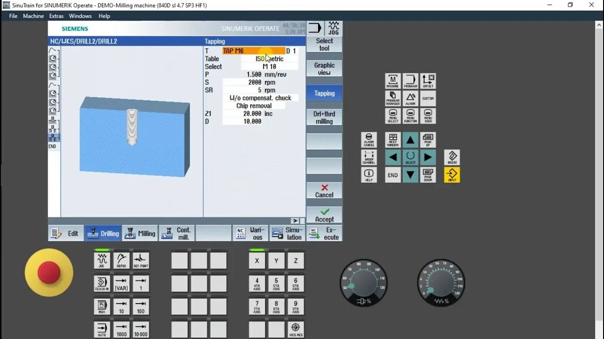Open the HELP key
The width and height of the screenshot is (604, 339).
tap(369, 175)
